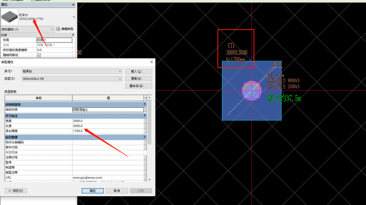The height and width of the screenshot is (205, 366).
Task: Click the 重命名(R)... button
Action: (x=138, y=86)
